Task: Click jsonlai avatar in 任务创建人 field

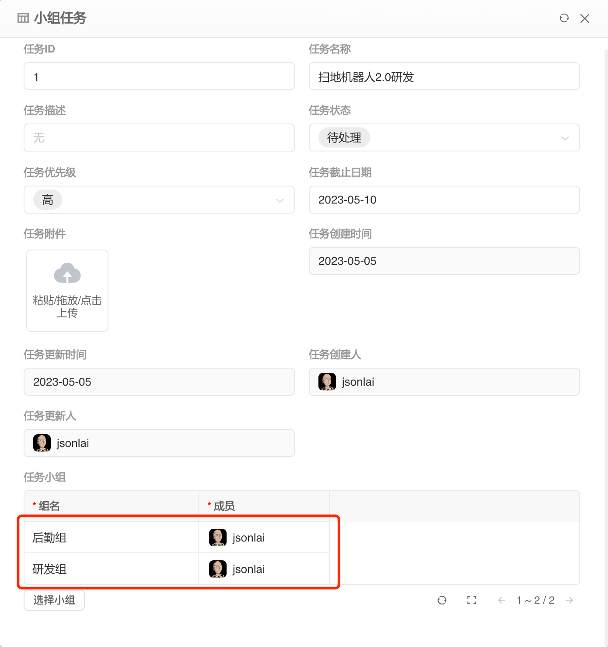Action: click(327, 382)
